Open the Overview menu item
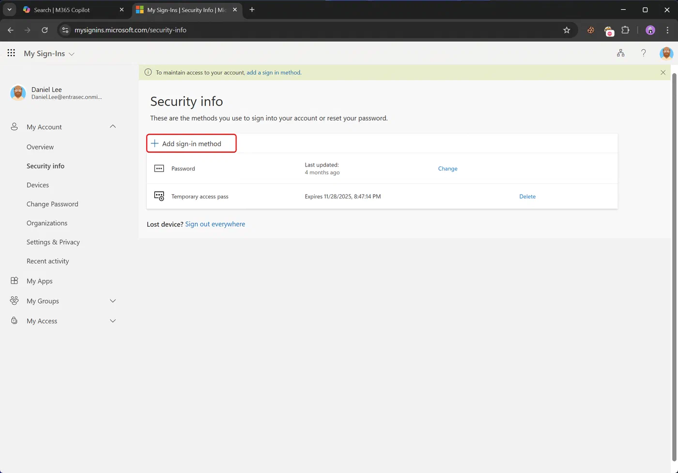 tap(40, 147)
